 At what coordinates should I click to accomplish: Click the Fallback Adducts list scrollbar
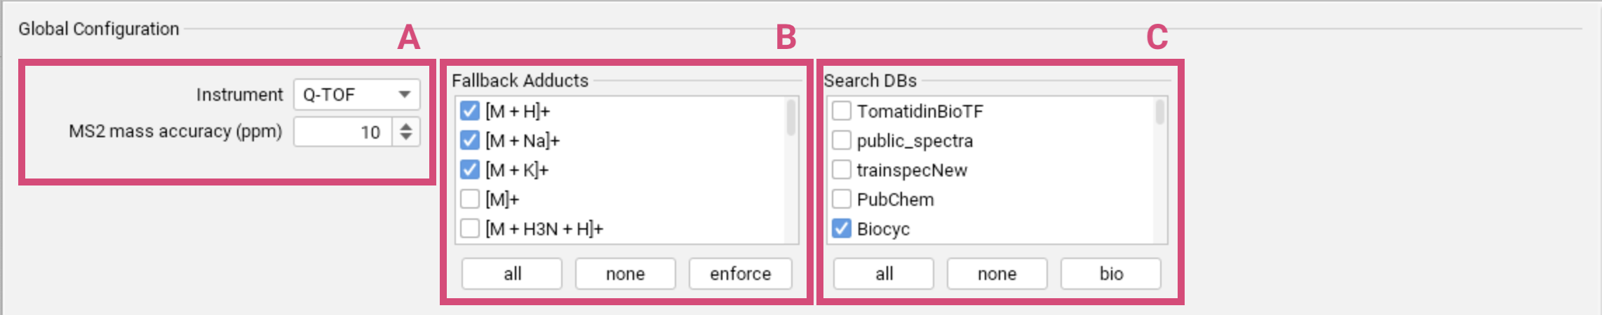[x=791, y=170]
